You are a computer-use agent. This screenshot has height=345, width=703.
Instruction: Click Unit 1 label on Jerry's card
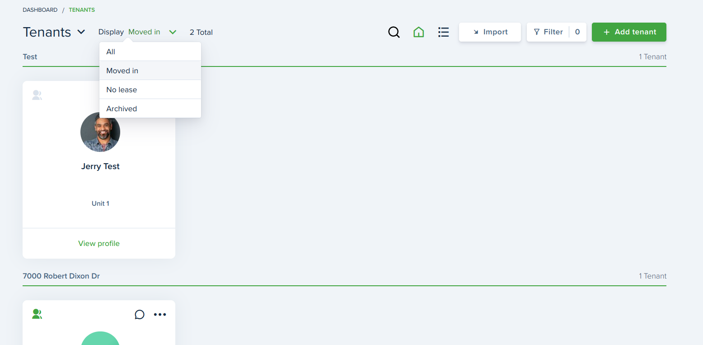[100, 203]
